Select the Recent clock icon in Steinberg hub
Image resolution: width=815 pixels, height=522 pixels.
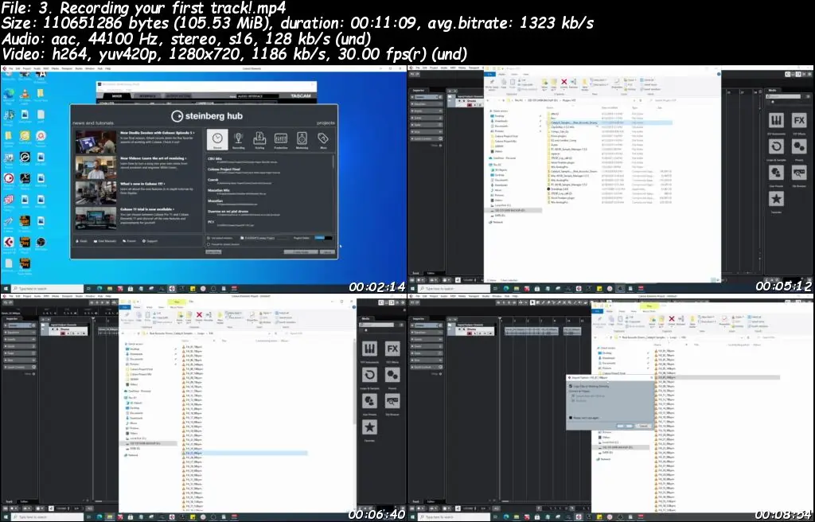217,139
